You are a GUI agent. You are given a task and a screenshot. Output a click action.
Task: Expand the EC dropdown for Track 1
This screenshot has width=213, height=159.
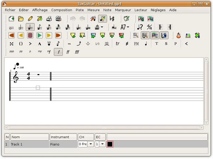pos(103,144)
